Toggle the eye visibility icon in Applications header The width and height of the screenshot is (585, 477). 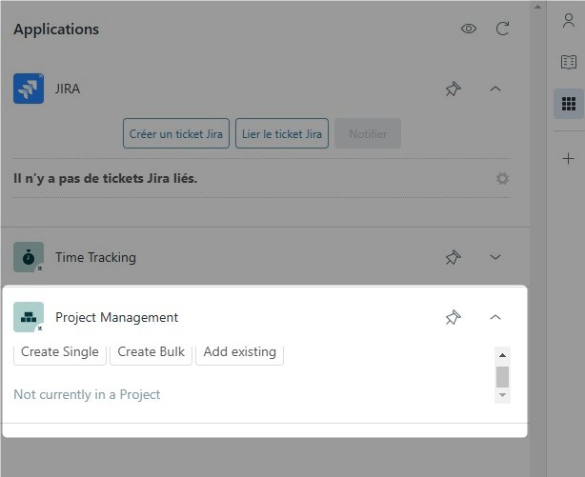(469, 29)
